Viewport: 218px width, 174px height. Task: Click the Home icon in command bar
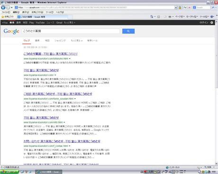click(152, 17)
